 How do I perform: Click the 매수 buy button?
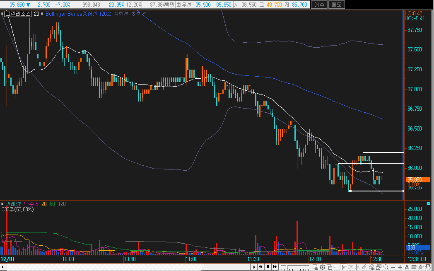click(x=319, y=5)
